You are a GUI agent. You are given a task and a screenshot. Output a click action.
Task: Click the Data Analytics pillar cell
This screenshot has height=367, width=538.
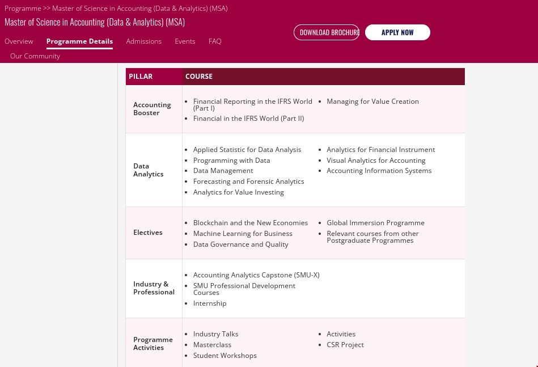[x=148, y=170]
